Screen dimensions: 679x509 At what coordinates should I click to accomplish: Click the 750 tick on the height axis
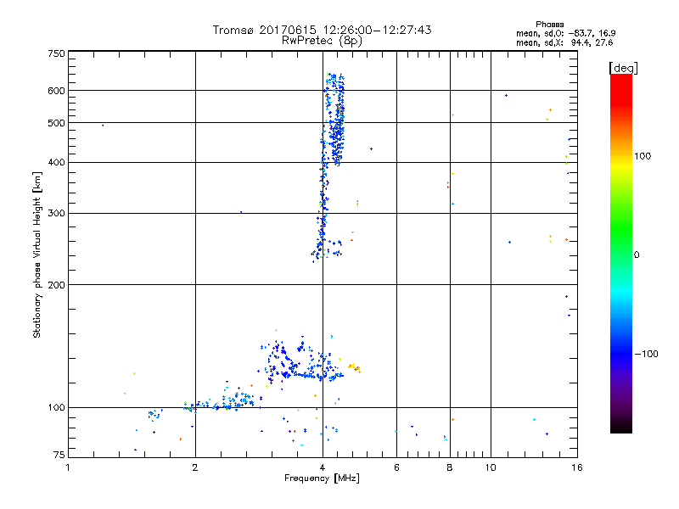tap(56, 53)
